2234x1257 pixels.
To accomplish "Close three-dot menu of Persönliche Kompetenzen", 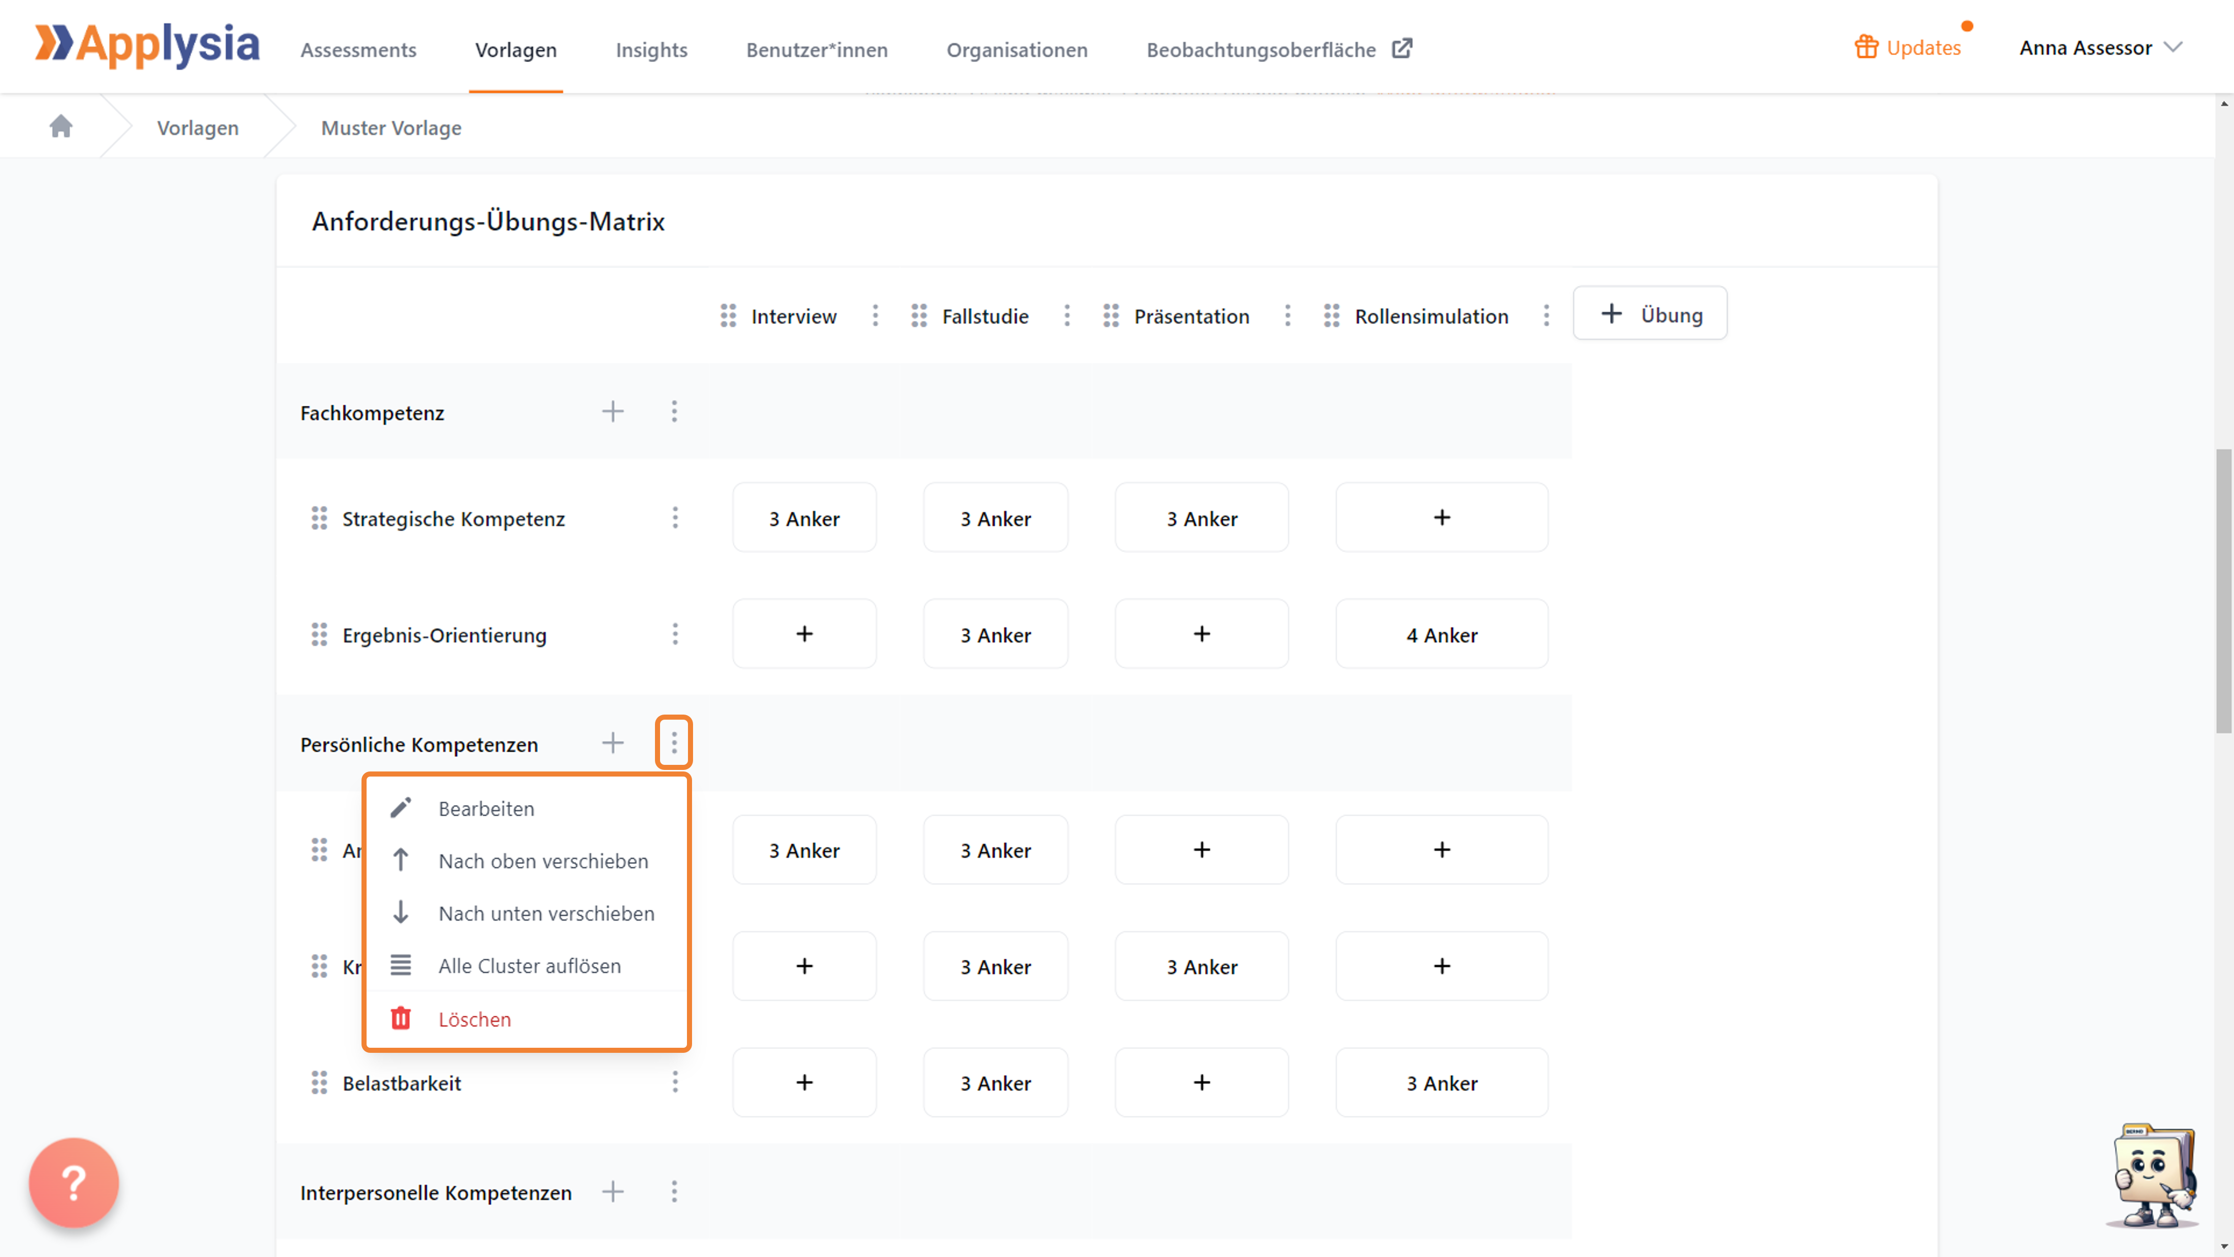I will click(674, 743).
